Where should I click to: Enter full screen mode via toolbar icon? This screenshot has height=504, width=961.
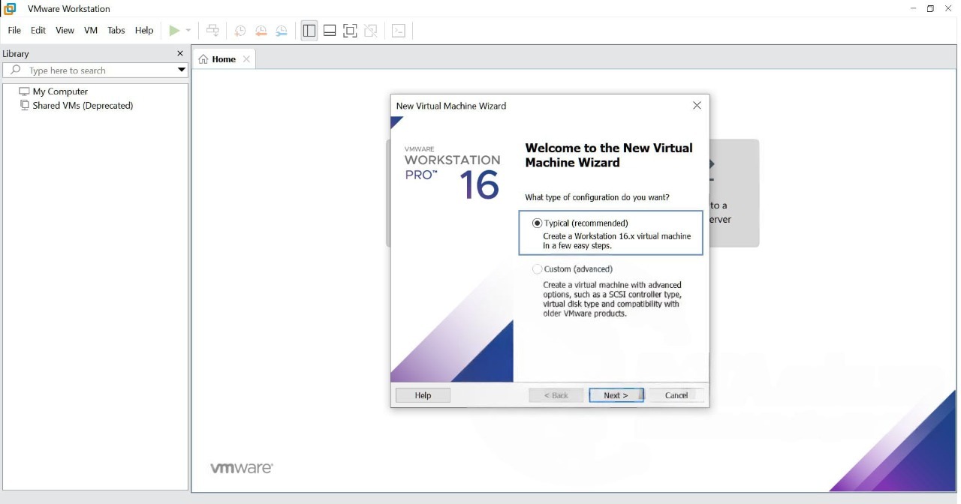350,31
